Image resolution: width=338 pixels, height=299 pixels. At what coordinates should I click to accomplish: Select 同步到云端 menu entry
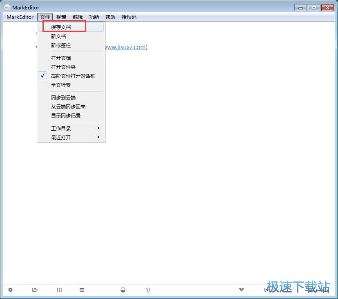point(71,97)
